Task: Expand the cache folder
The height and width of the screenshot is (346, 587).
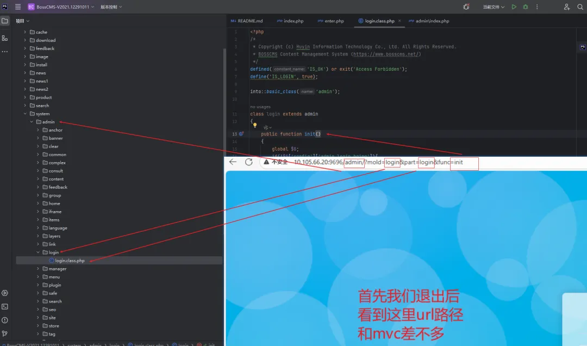Action: (x=25, y=32)
